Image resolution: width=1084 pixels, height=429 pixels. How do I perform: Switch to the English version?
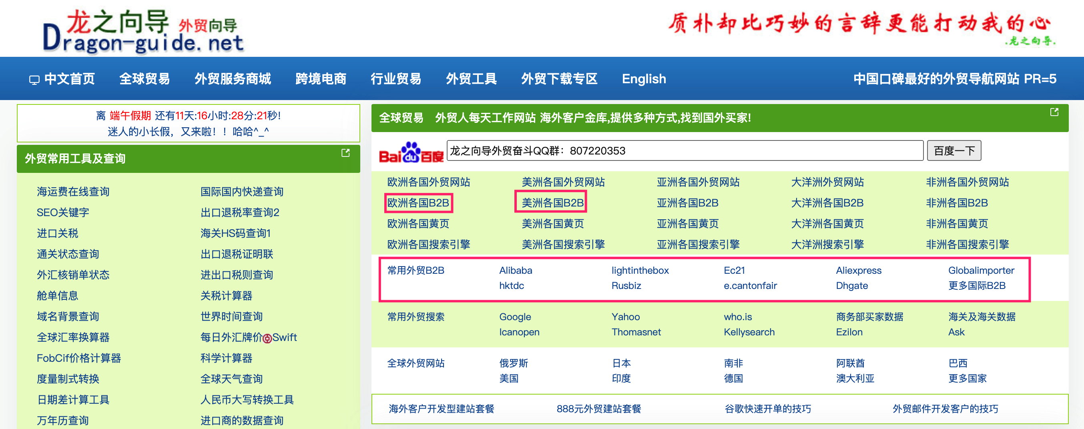coord(644,79)
